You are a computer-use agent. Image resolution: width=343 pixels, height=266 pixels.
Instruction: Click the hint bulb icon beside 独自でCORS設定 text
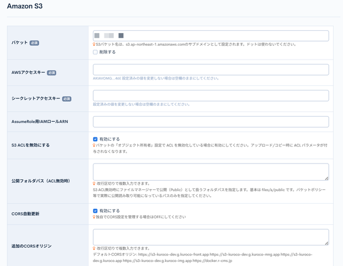pos(94,217)
